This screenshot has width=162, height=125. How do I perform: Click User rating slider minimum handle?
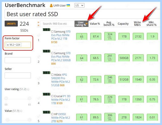pyautogui.click(x=6, y=98)
